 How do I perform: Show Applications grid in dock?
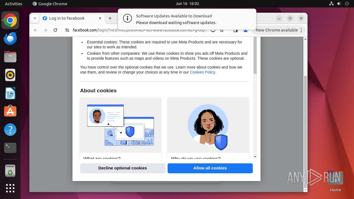tap(10, 188)
